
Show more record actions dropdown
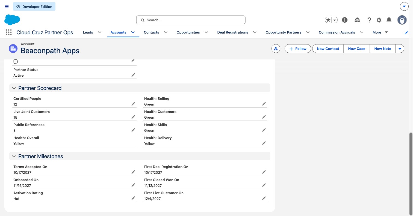400,49
